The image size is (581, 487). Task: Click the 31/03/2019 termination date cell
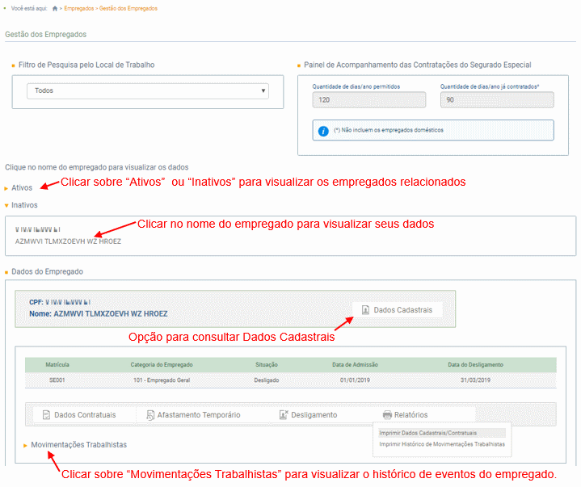click(475, 380)
